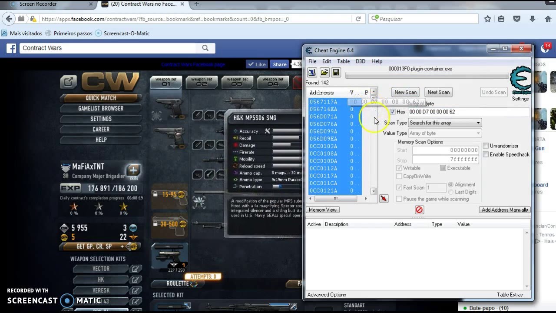The width and height of the screenshot is (556, 313).
Task: Toggle the Executable checkbox
Action: click(x=443, y=168)
